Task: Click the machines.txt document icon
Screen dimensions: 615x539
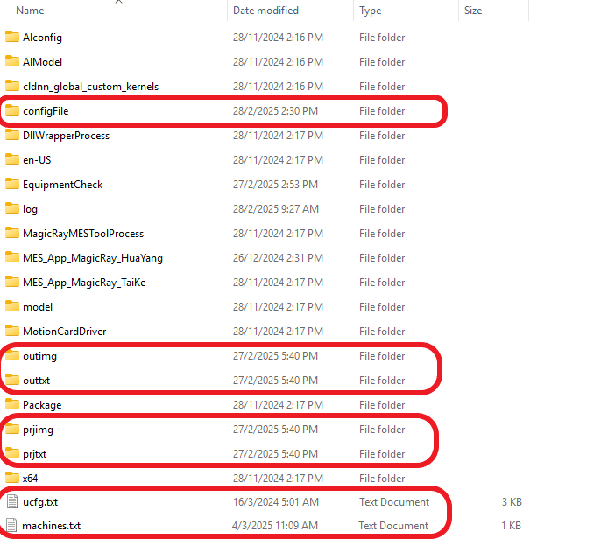Action: (x=11, y=525)
